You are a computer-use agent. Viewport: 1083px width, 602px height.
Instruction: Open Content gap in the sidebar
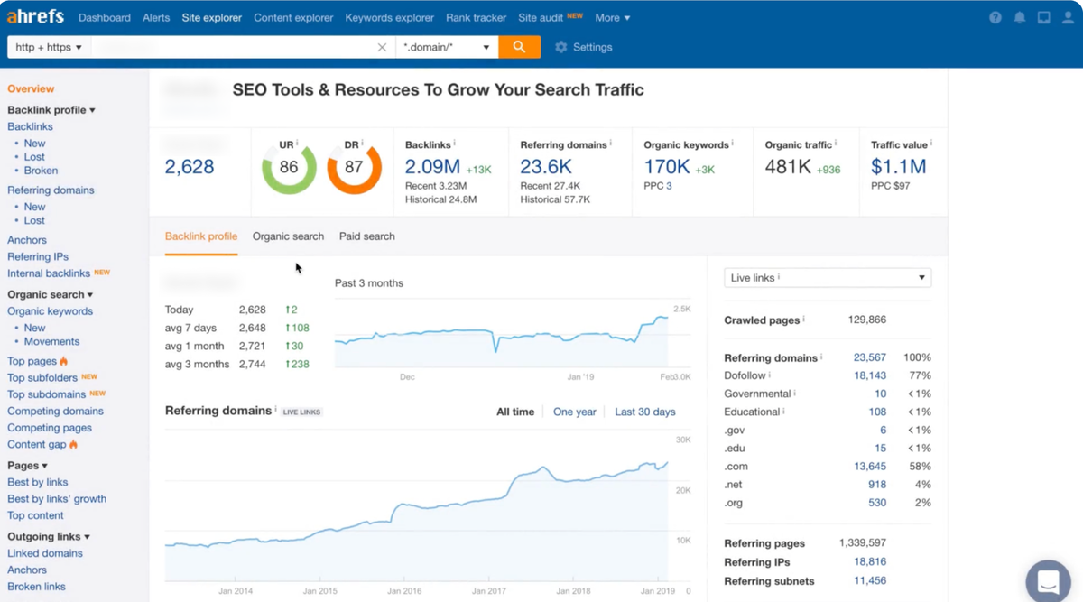point(36,444)
